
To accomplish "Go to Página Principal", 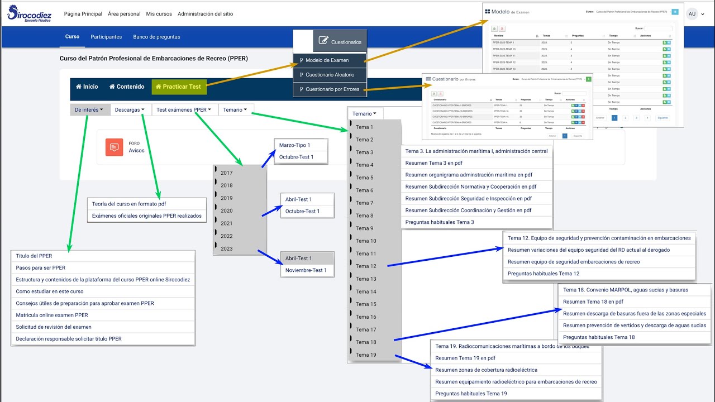I will coord(83,14).
